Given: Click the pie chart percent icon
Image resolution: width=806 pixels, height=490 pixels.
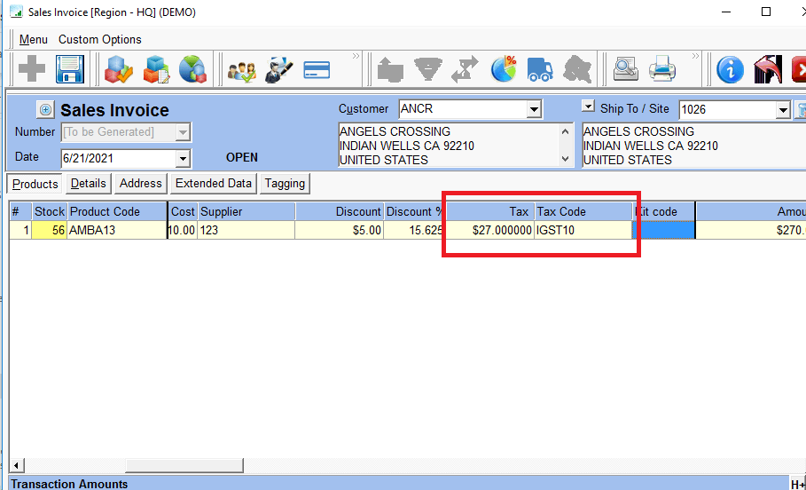Looking at the screenshot, I should tap(504, 68).
